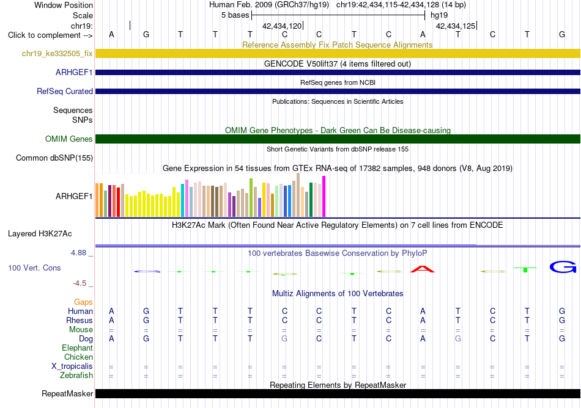Open the chr19_ke332505_fix track label

pyautogui.click(x=57, y=54)
